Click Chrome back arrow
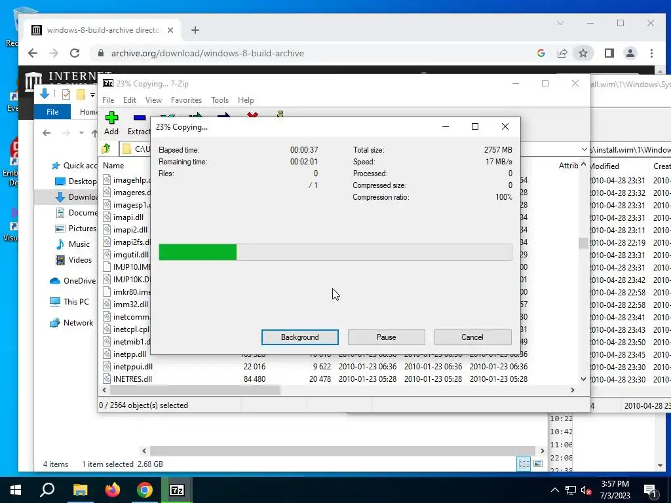671x503 pixels. coord(33,53)
